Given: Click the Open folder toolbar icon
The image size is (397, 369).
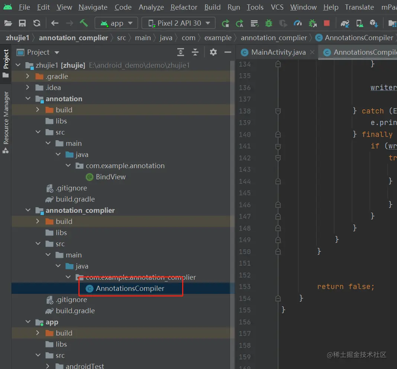Looking at the screenshot, I should pyautogui.click(x=8, y=23).
